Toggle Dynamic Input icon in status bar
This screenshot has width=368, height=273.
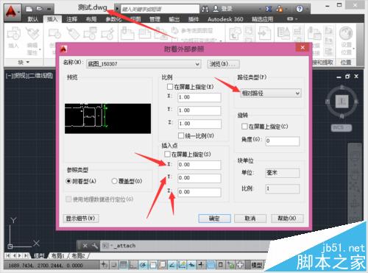click(191, 265)
